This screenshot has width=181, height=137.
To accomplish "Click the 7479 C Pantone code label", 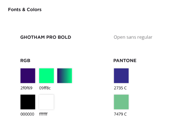I will (120, 114).
